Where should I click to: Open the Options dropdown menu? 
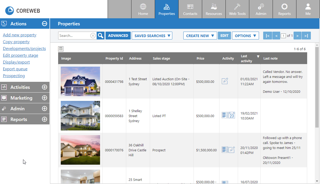(x=245, y=36)
